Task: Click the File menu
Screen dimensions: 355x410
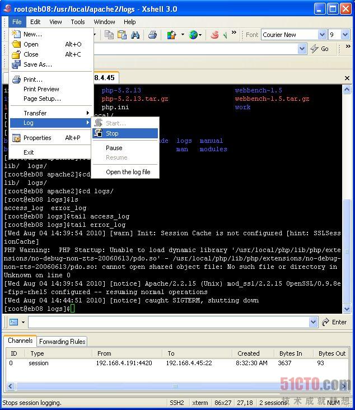Action: tap(17, 22)
